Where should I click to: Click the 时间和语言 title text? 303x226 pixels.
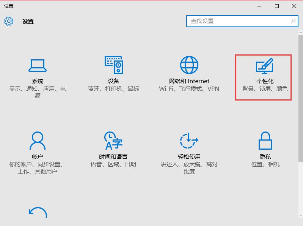tap(113, 156)
